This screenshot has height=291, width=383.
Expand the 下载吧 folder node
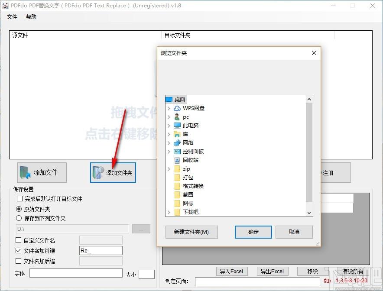169,212
